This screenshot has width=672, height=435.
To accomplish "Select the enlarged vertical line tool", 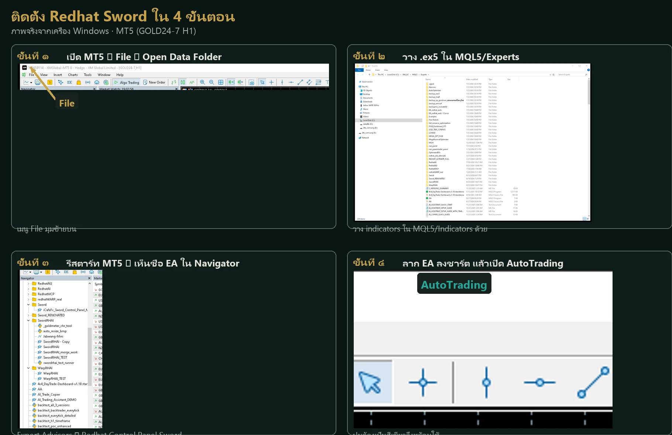I will (x=486, y=382).
